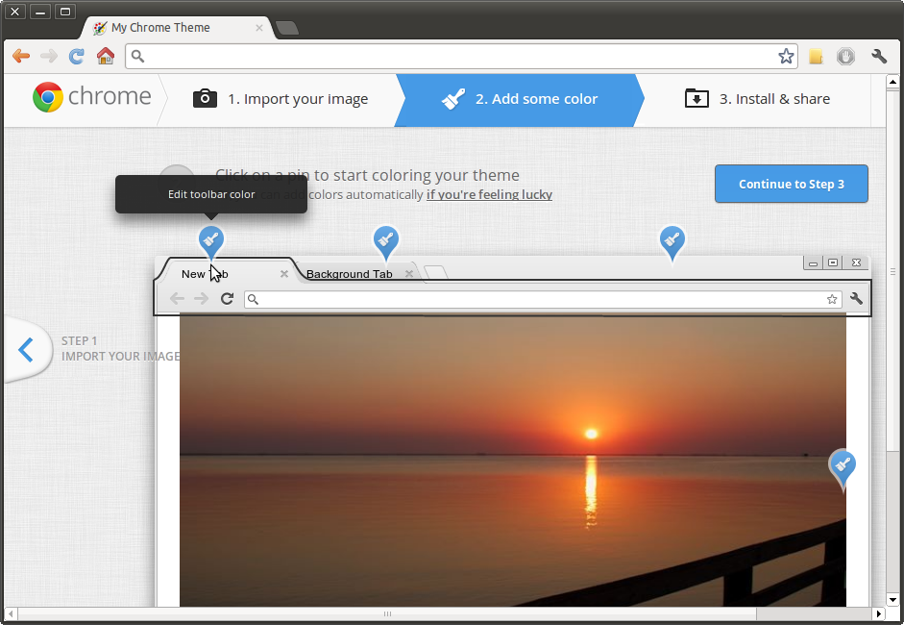904x625 pixels.
Task: Click the paint pin above Background Tab
Action: (385, 239)
